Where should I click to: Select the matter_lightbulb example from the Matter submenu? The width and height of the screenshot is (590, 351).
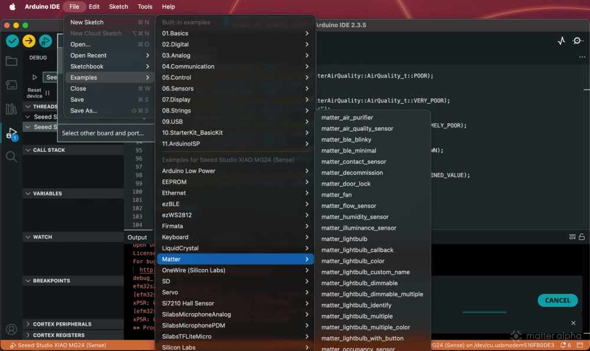point(343,239)
